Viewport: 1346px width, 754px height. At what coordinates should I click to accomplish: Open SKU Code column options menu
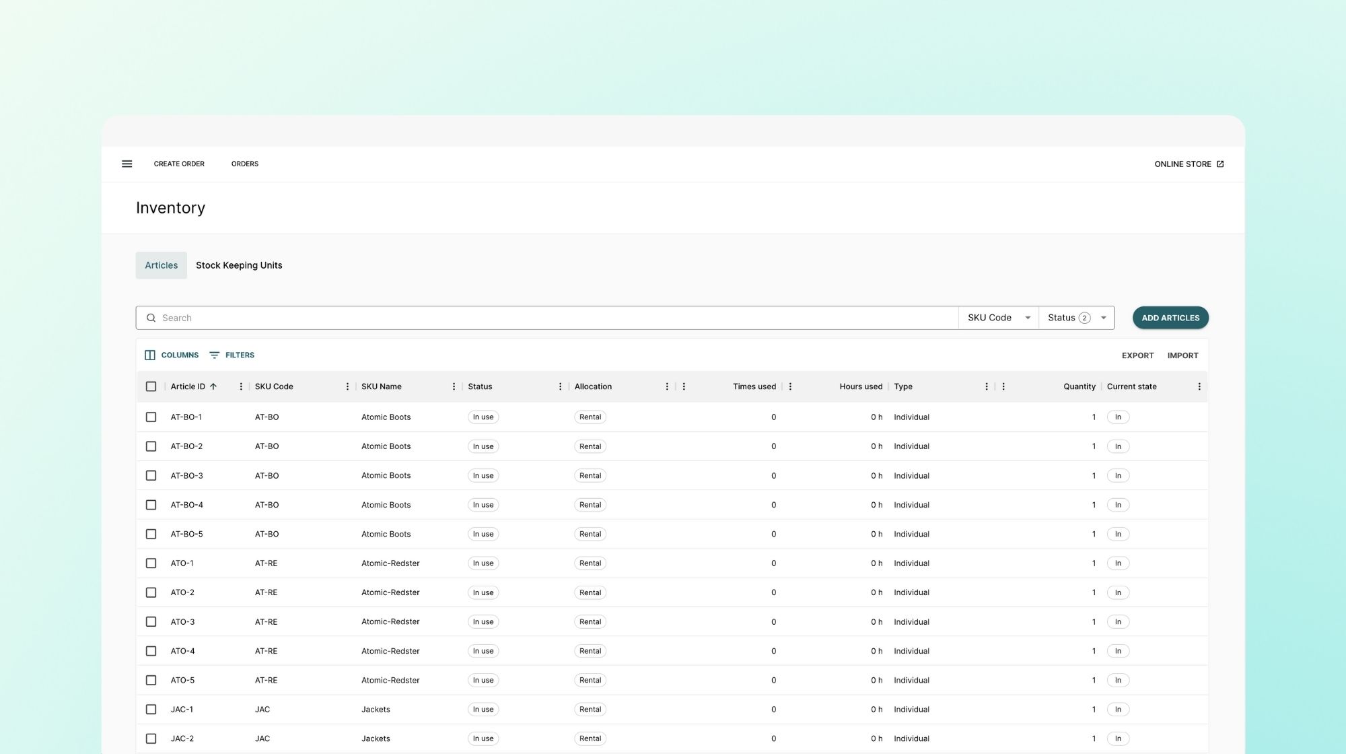347,386
